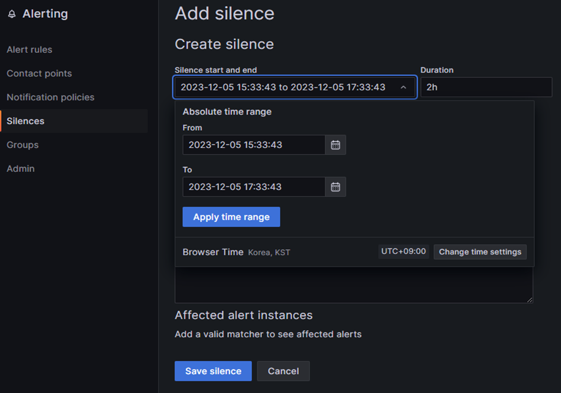The image size is (561, 393).
Task: Grab the textarea resize handle
Action: coord(530,300)
